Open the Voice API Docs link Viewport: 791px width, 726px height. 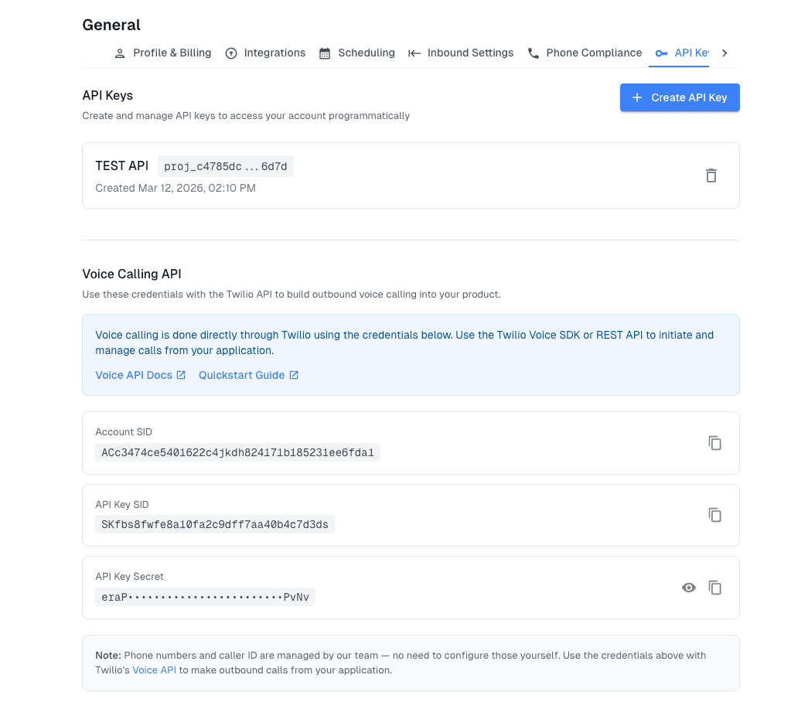135,374
